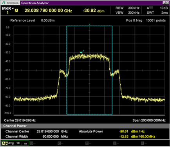Select the trace B indicator in status bar
The height and width of the screenshot is (147, 170).
pyautogui.click(x=33, y=143)
